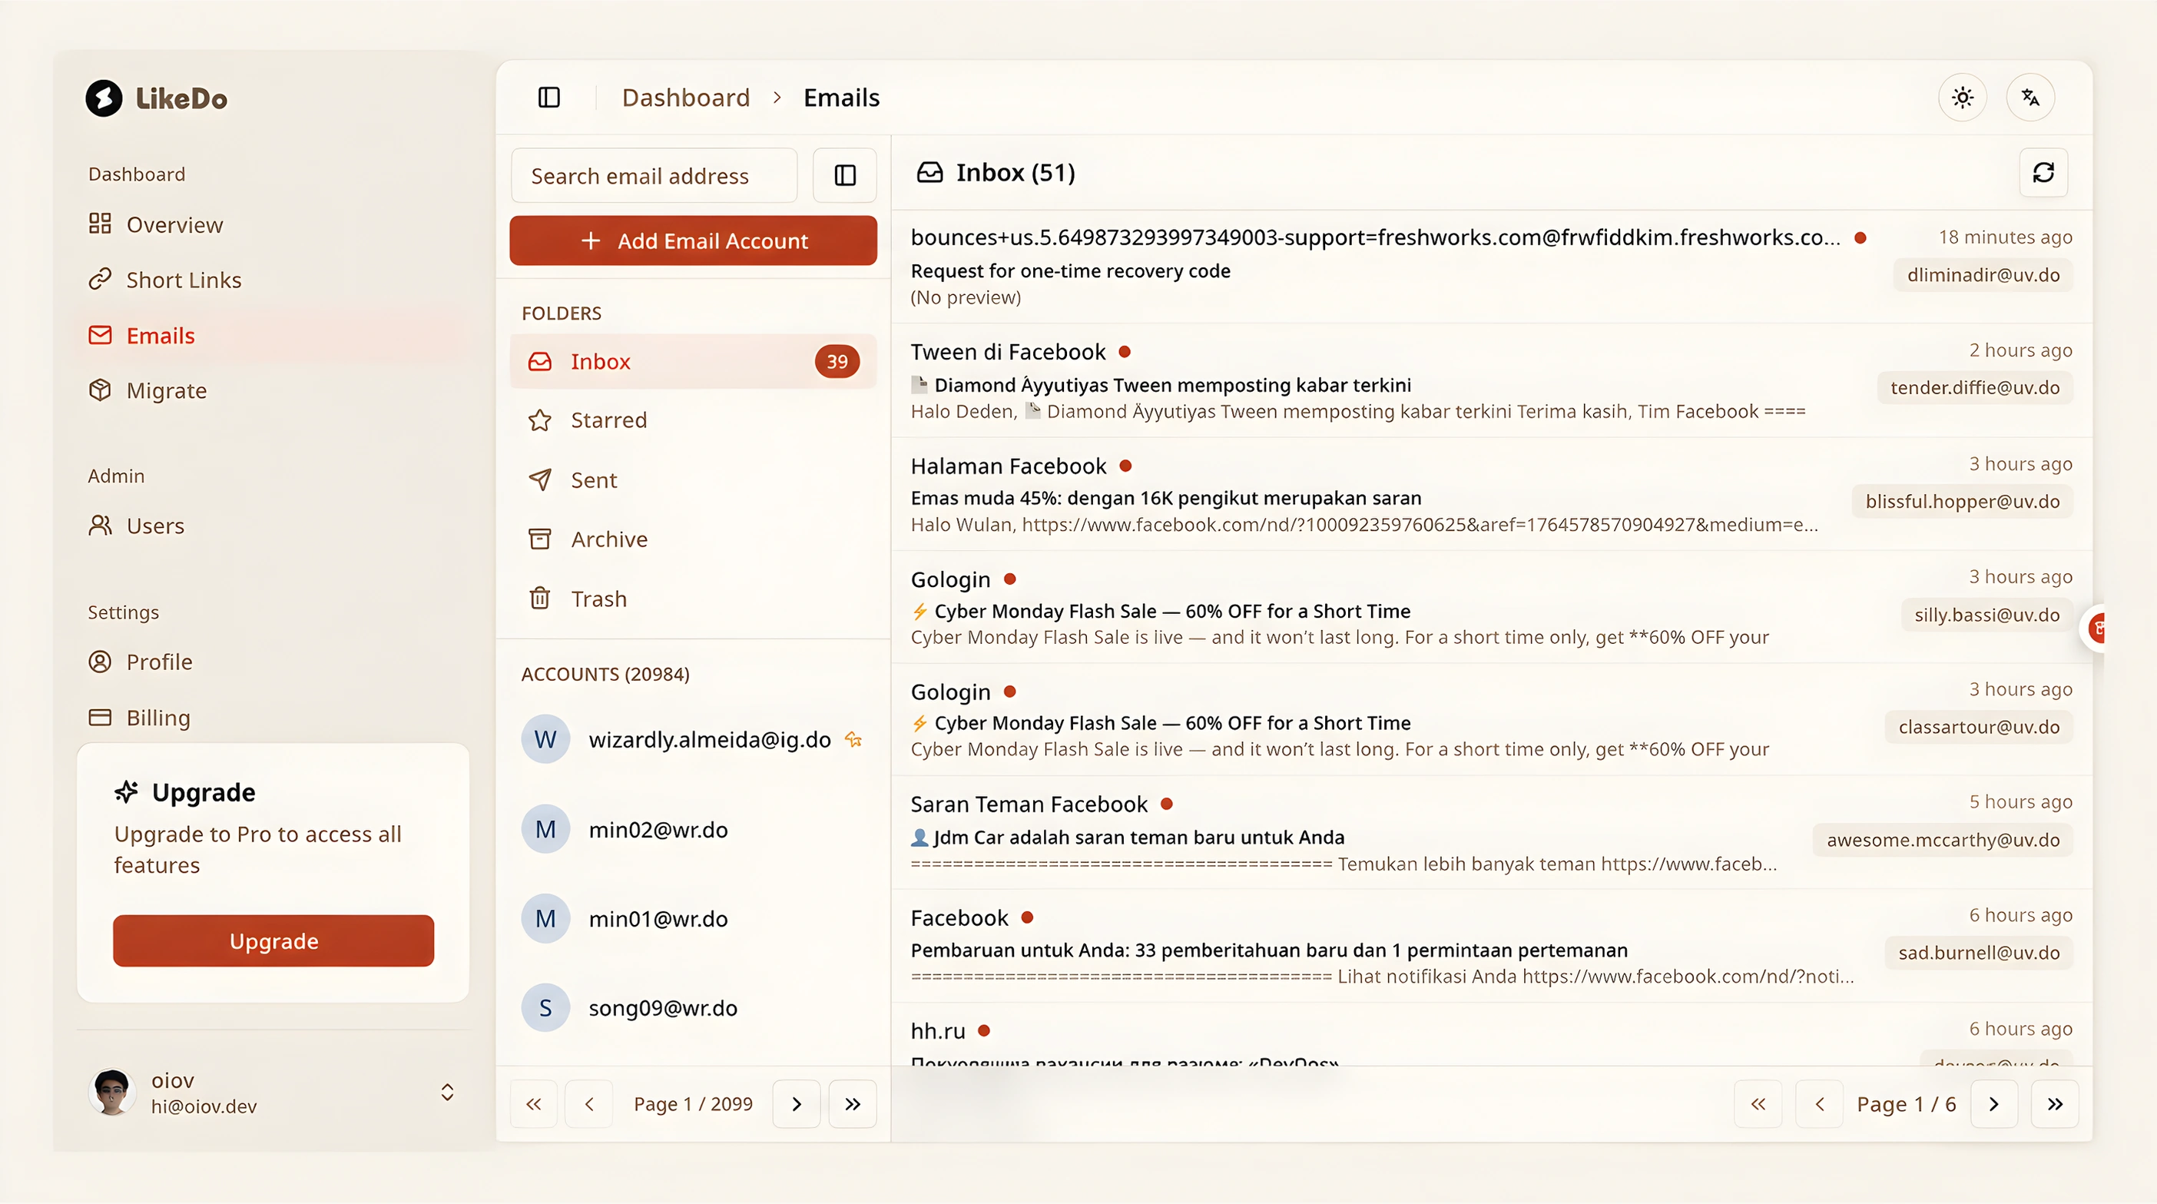Open email Request for one-time recovery code
The image size is (2157, 1204).
(1491, 267)
